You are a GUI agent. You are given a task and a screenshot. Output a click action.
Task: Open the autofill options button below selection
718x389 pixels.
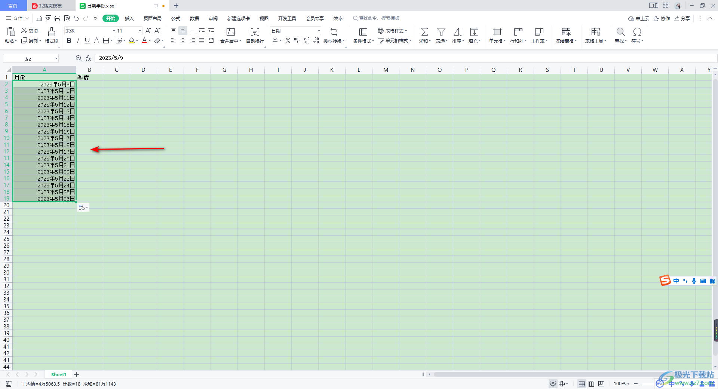coord(83,208)
